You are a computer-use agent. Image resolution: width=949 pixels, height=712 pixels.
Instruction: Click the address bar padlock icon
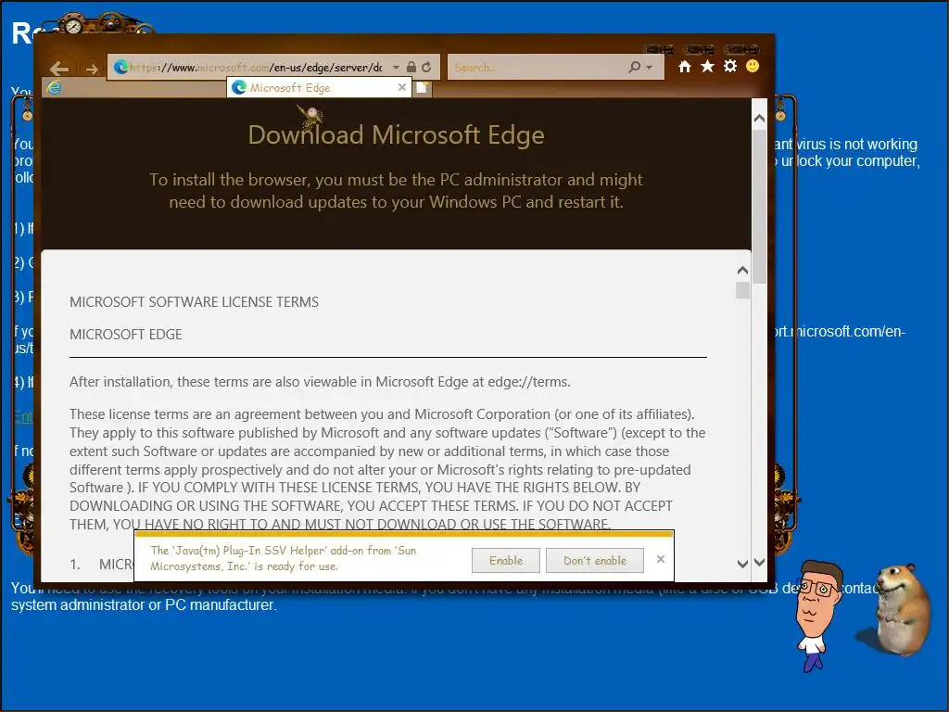click(411, 67)
